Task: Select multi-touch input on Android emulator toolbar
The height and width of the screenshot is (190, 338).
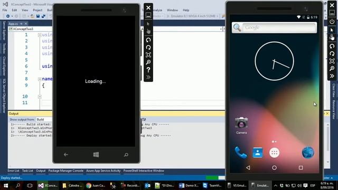Action: pyautogui.click(x=332, y=37)
